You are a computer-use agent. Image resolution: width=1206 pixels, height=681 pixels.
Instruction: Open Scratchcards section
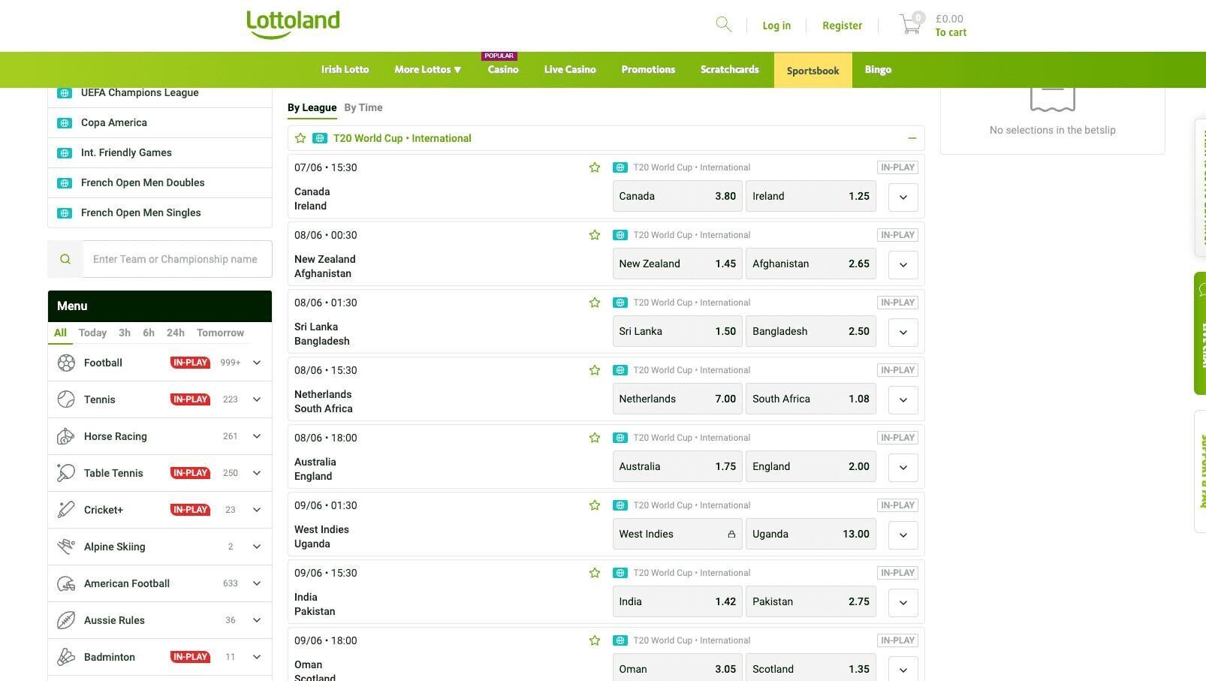pos(730,70)
